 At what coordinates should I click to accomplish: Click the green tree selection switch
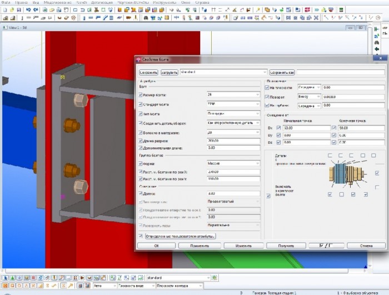pos(12,278)
